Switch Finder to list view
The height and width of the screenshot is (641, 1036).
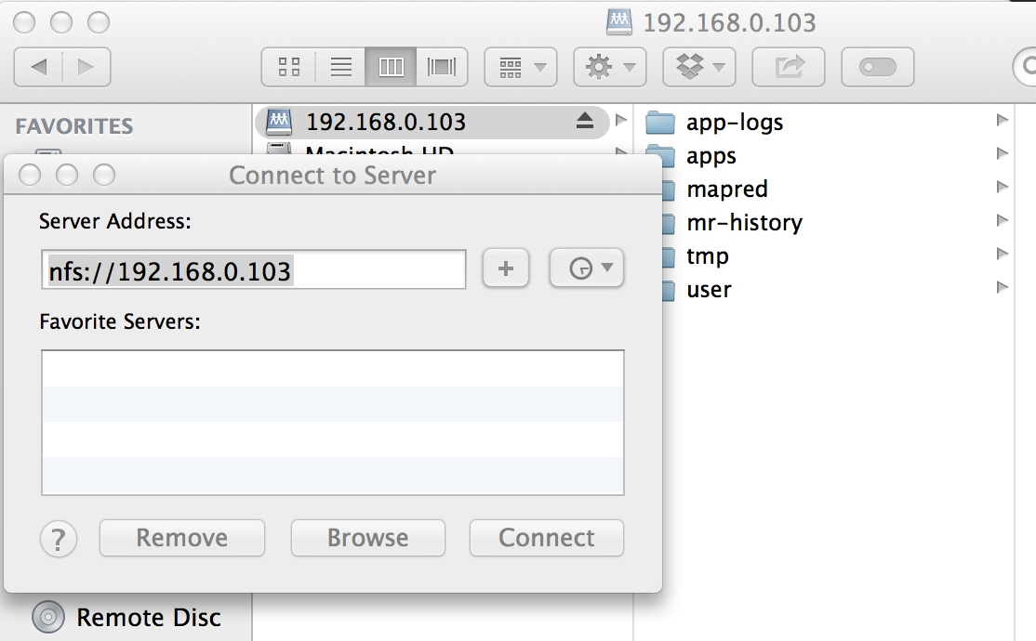340,67
